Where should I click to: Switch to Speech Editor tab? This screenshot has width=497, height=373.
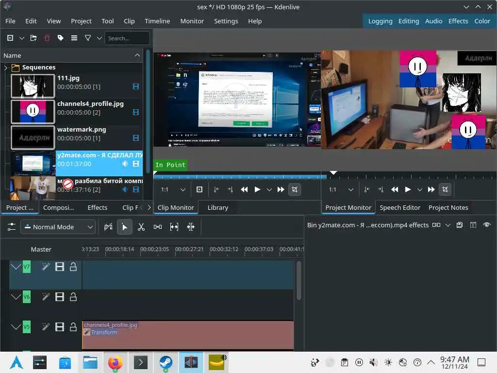point(400,207)
